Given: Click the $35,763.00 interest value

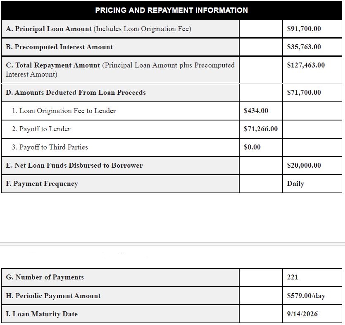Looking at the screenshot, I should click(x=304, y=47).
